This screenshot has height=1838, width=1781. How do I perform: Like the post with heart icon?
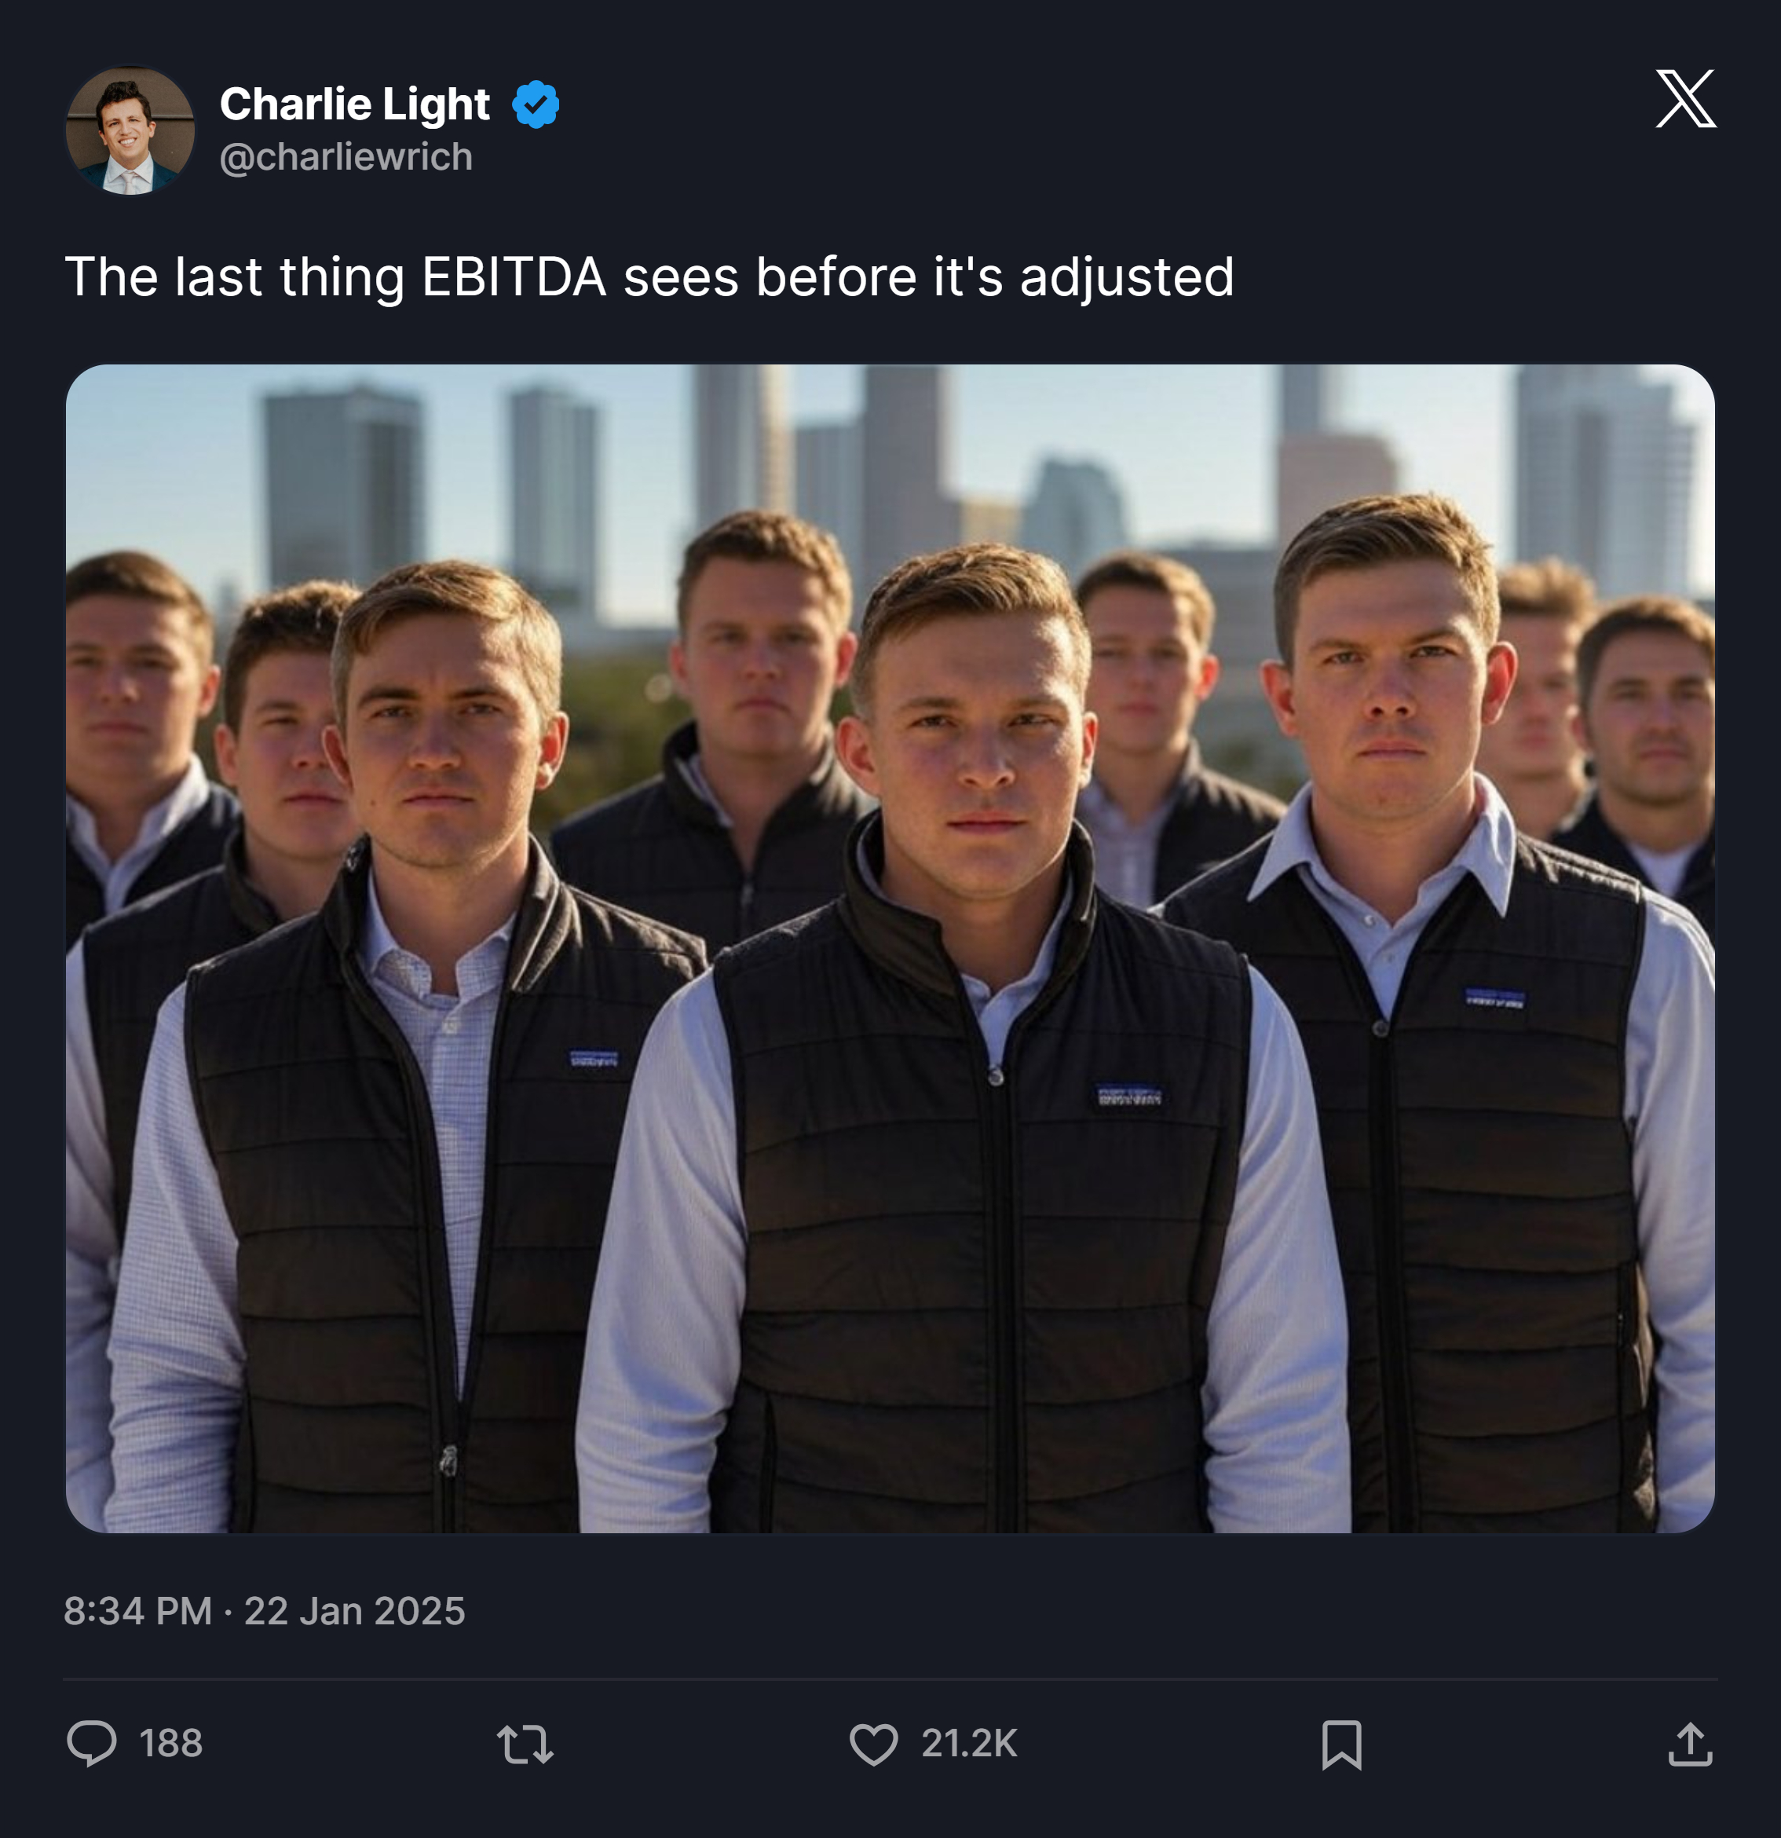coord(874,1745)
